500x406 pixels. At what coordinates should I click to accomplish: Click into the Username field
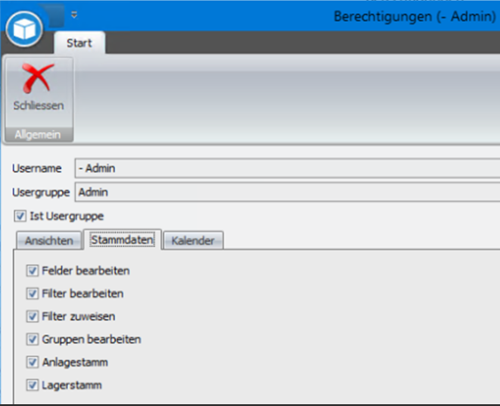click(287, 169)
